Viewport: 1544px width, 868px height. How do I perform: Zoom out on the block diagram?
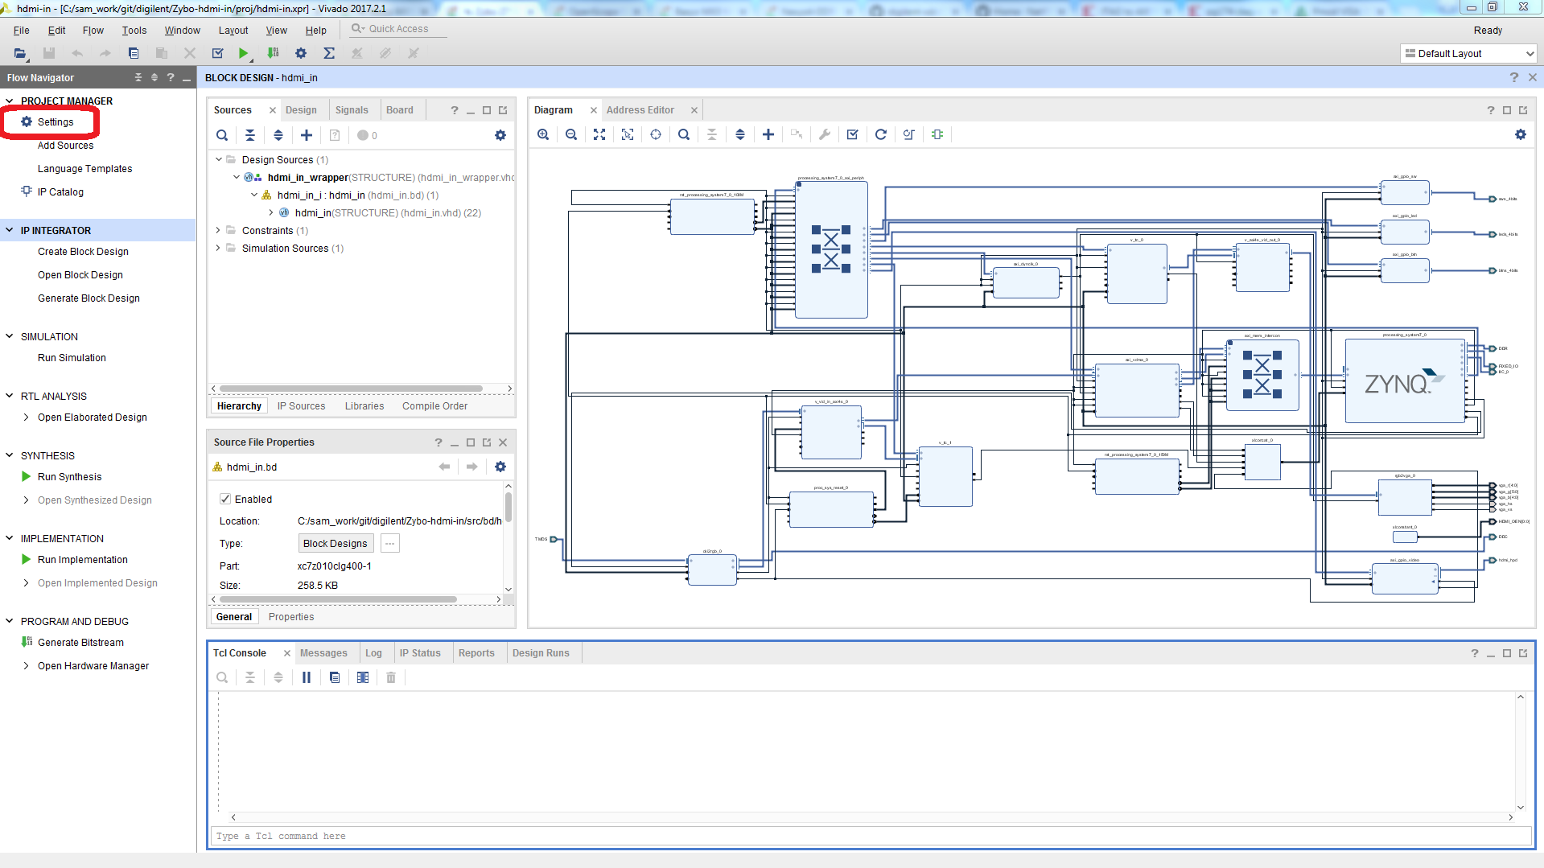[x=571, y=134]
